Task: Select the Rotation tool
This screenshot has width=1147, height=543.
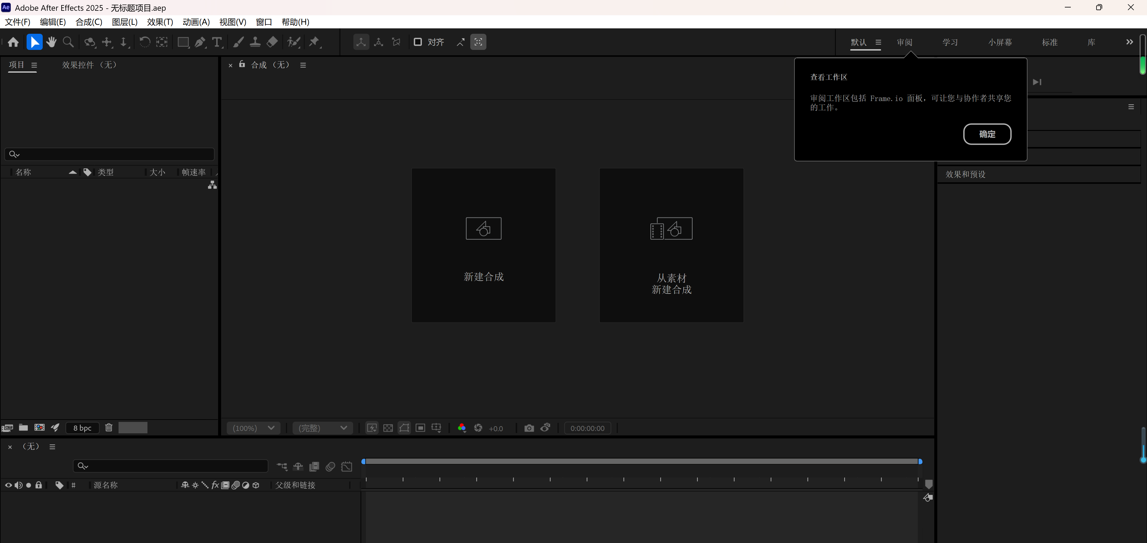Action: pyautogui.click(x=145, y=42)
